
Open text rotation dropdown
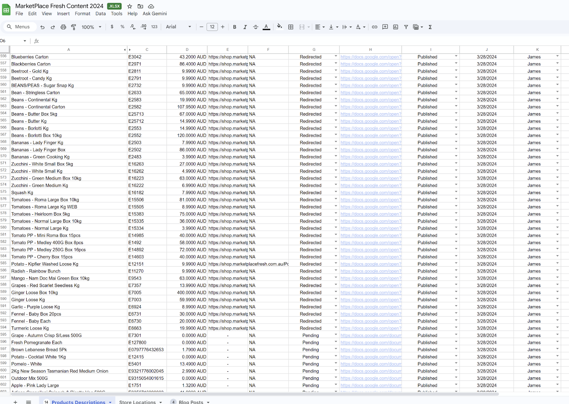pyautogui.click(x=361, y=27)
